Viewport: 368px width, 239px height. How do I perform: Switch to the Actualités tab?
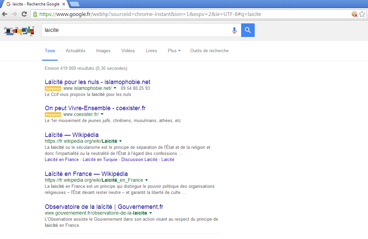pyautogui.click(x=76, y=51)
